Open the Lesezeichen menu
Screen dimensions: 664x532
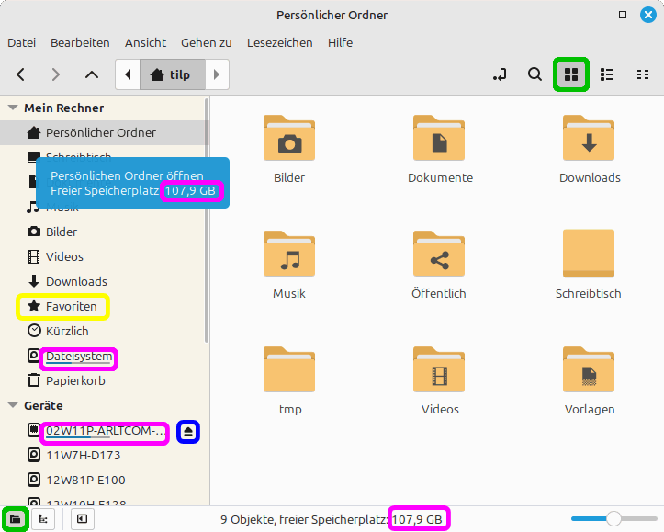click(x=279, y=42)
